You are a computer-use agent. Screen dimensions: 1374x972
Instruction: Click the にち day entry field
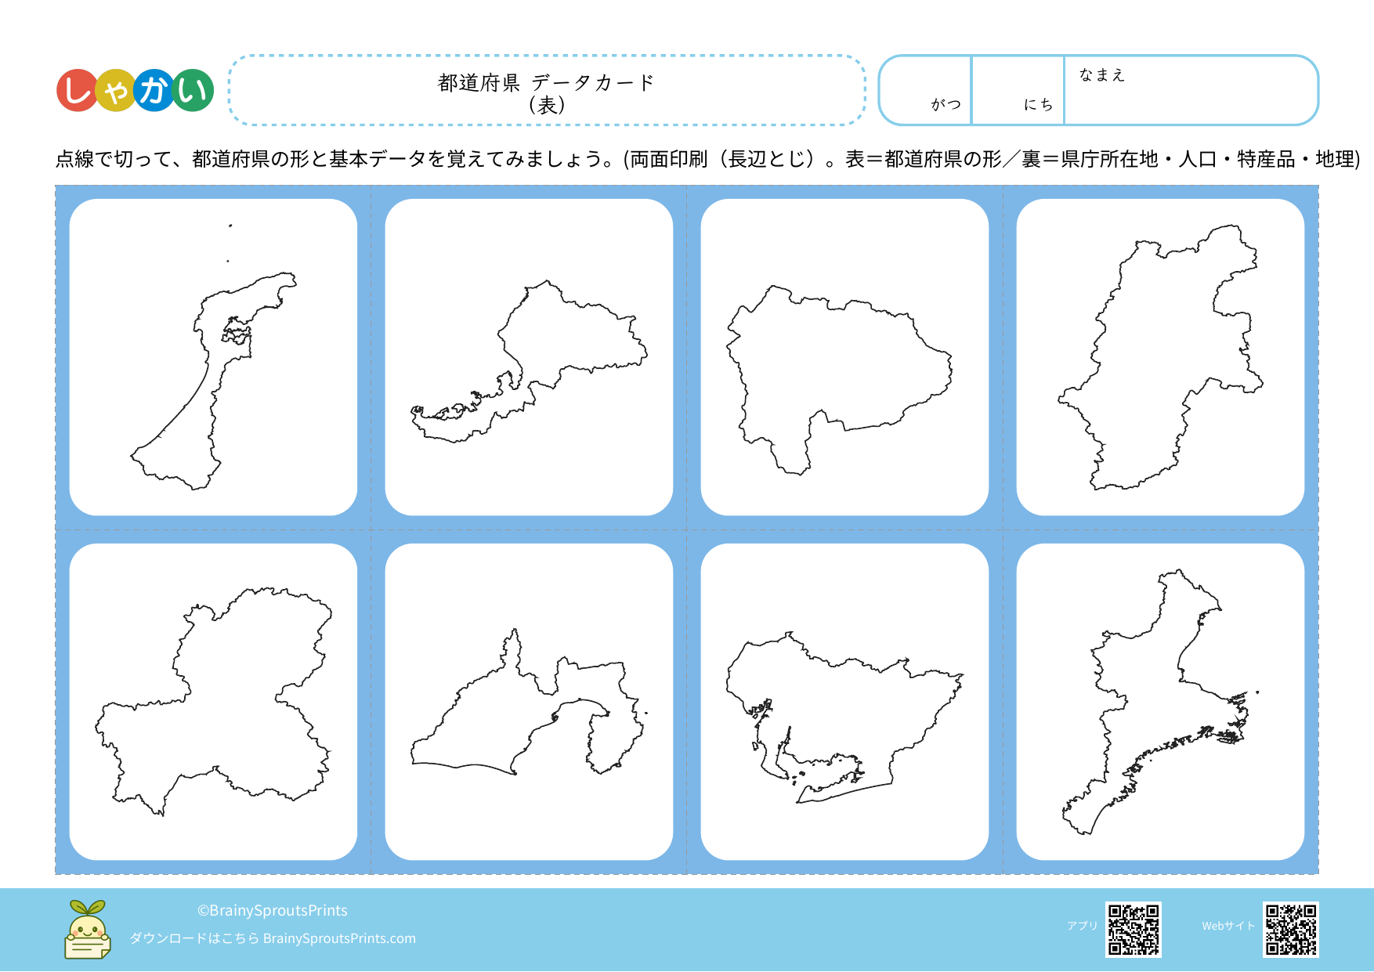point(1018,90)
